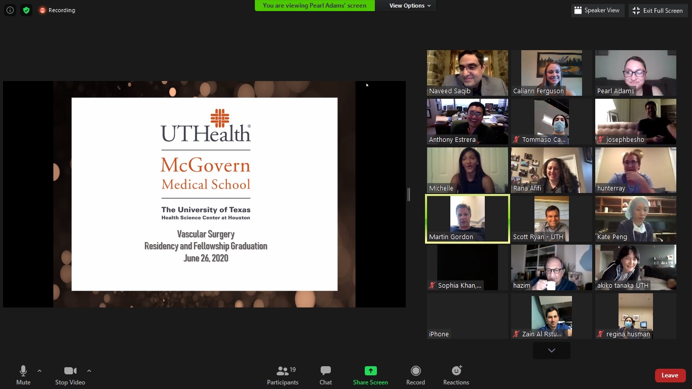Switch to Speaker View

tap(597, 10)
